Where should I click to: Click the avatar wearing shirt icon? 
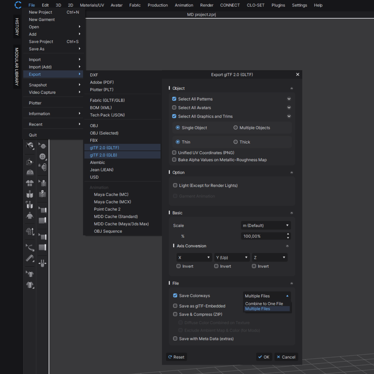tap(30, 215)
